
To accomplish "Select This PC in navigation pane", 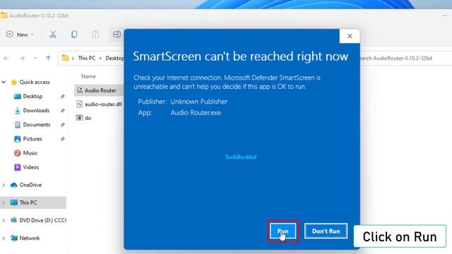I will tap(28, 202).
